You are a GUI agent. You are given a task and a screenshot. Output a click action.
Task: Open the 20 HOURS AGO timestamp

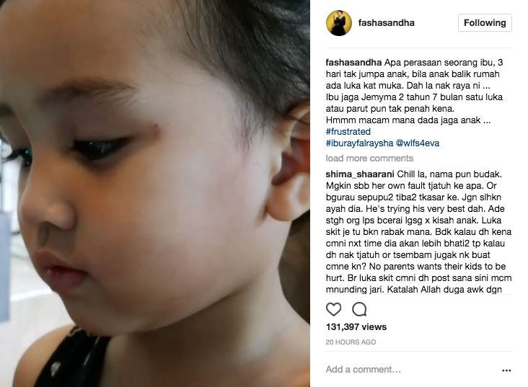click(351, 342)
